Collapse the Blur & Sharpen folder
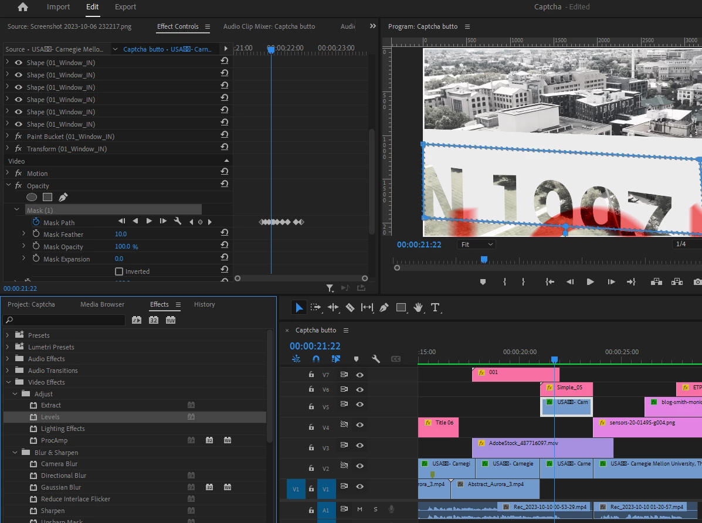 coord(15,452)
